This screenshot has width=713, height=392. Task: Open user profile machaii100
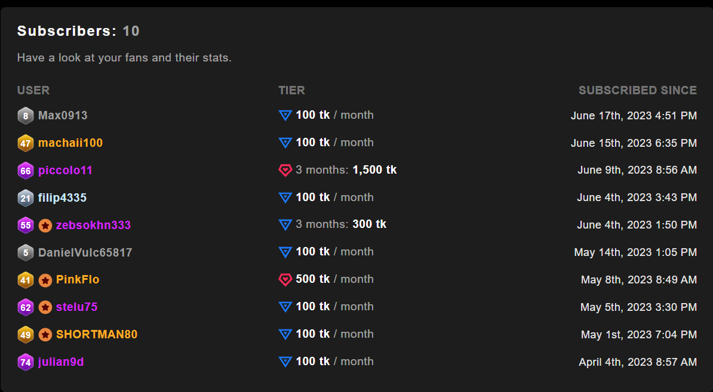pyautogui.click(x=70, y=143)
